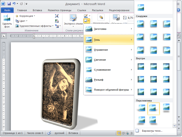
Task: Select the 'no shadow' preset at the top
Action: click(x=141, y=6)
